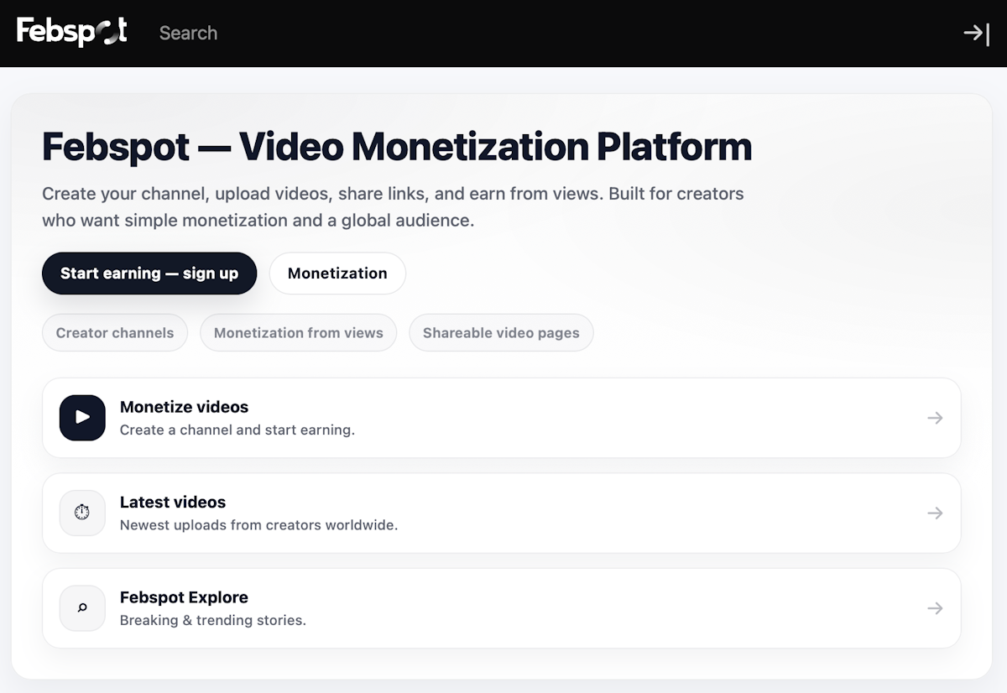The height and width of the screenshot is (693, 1007).
Task: Click the arrow on the Febspot Explore card
Action: coord(935,608)
